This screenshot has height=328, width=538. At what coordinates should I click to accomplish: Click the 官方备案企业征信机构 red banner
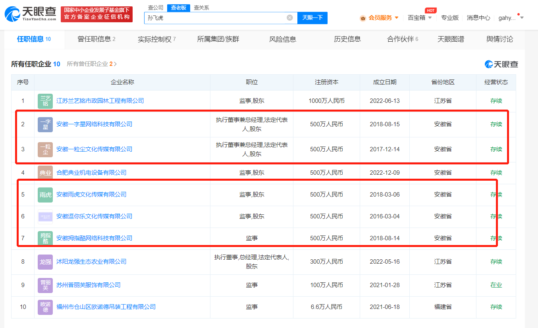(x=97, y=14)
